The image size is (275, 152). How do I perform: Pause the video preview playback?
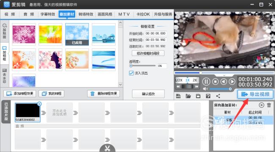[x=206, y=82]
